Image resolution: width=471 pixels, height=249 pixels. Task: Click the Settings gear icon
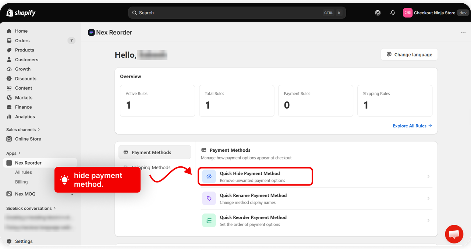tap(9, 242)
